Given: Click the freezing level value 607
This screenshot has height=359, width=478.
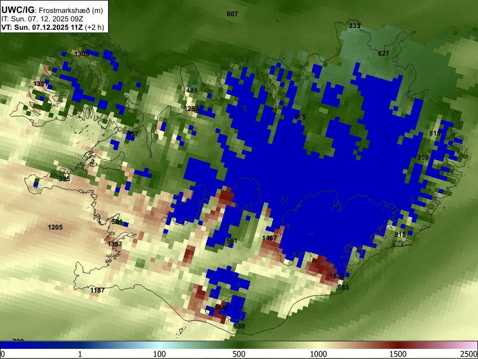Looking at the screenshot, I should coord(232,14).
